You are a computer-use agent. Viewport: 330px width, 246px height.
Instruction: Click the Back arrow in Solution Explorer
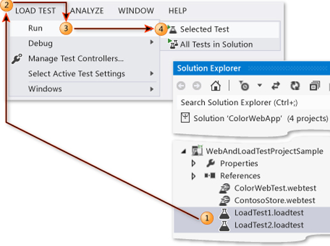[181, 86]
